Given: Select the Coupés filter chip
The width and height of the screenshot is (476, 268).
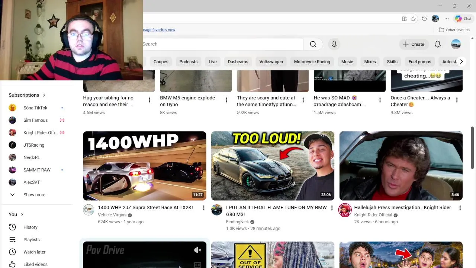Looking at the screenshot, I should click(161, 62).
